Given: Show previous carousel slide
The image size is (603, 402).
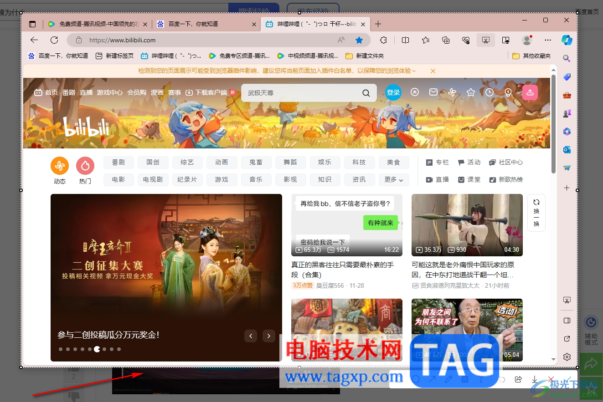Looking at the screenshot, I should click(x=251, y=336).
